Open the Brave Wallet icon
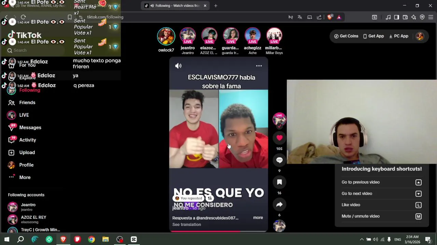The height and width of the screenshot is (245, 437). 405,17
